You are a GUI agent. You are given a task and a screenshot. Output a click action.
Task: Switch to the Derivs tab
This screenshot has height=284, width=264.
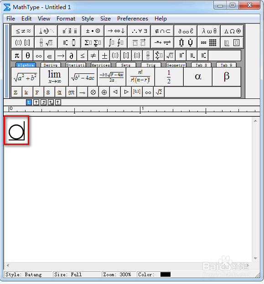[51, 65]
